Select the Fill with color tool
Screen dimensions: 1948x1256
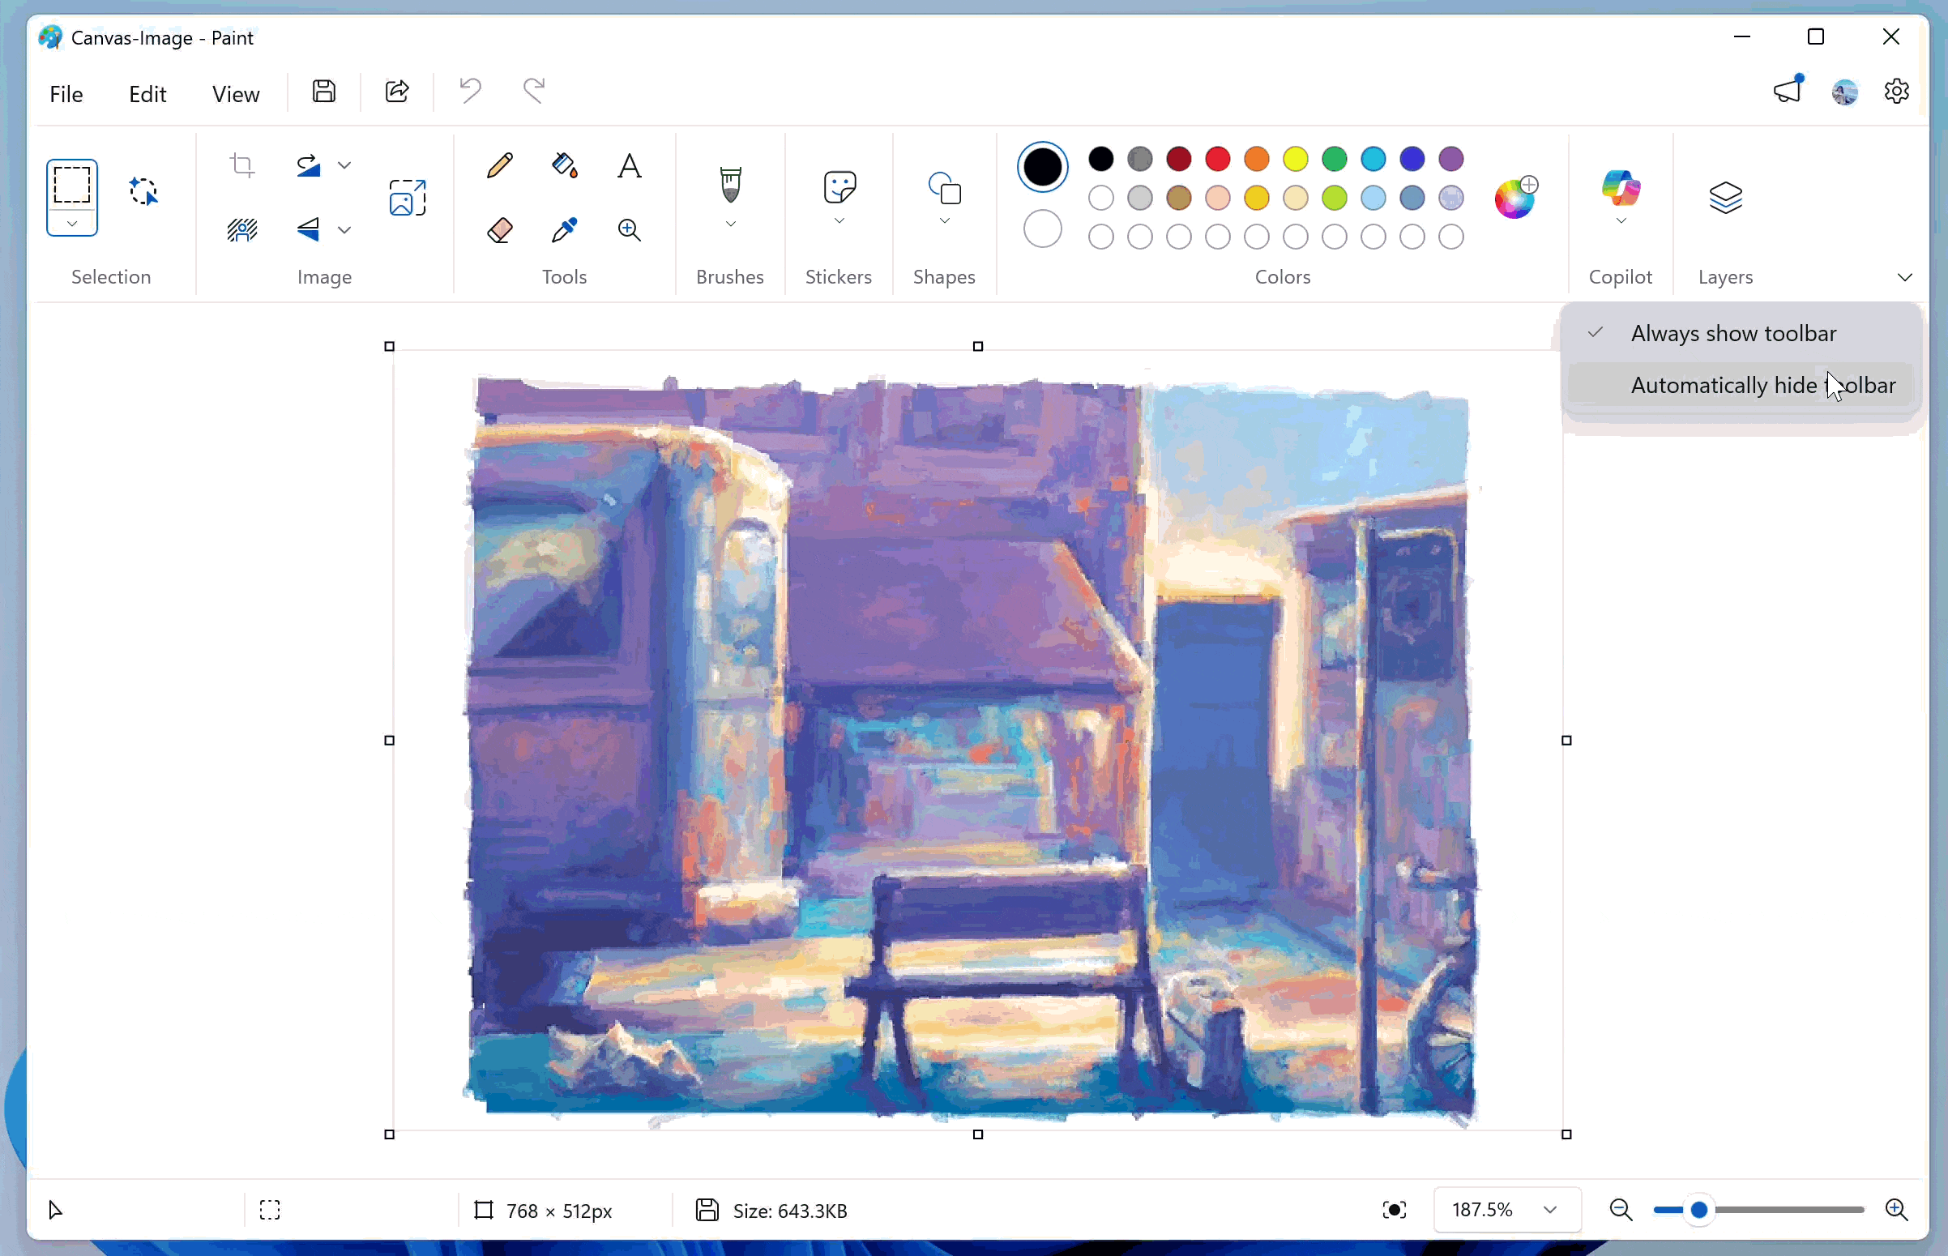[563, 165]
